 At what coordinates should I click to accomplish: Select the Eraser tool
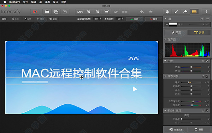pyautogui.click(x=185, y=12)
